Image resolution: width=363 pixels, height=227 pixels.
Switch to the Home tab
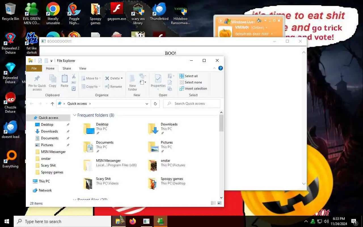point(50,68)
